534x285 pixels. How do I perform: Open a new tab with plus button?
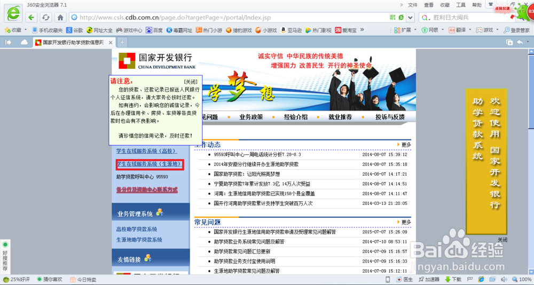(x=122, y=42)
